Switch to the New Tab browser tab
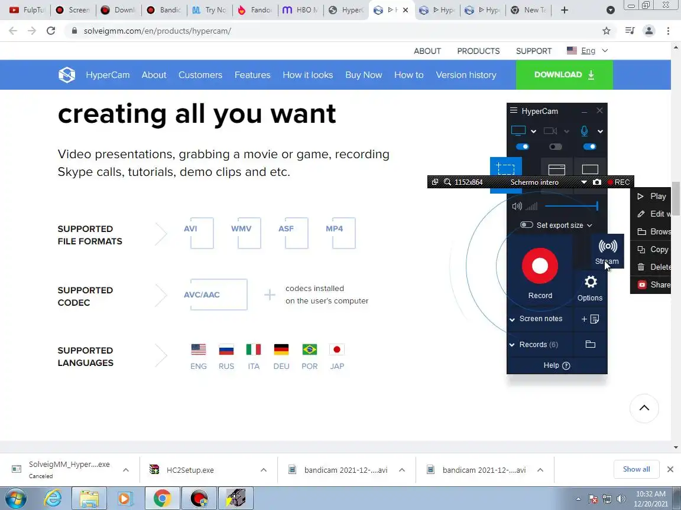Viewport: 681px width, 510px height. point(529,10)
